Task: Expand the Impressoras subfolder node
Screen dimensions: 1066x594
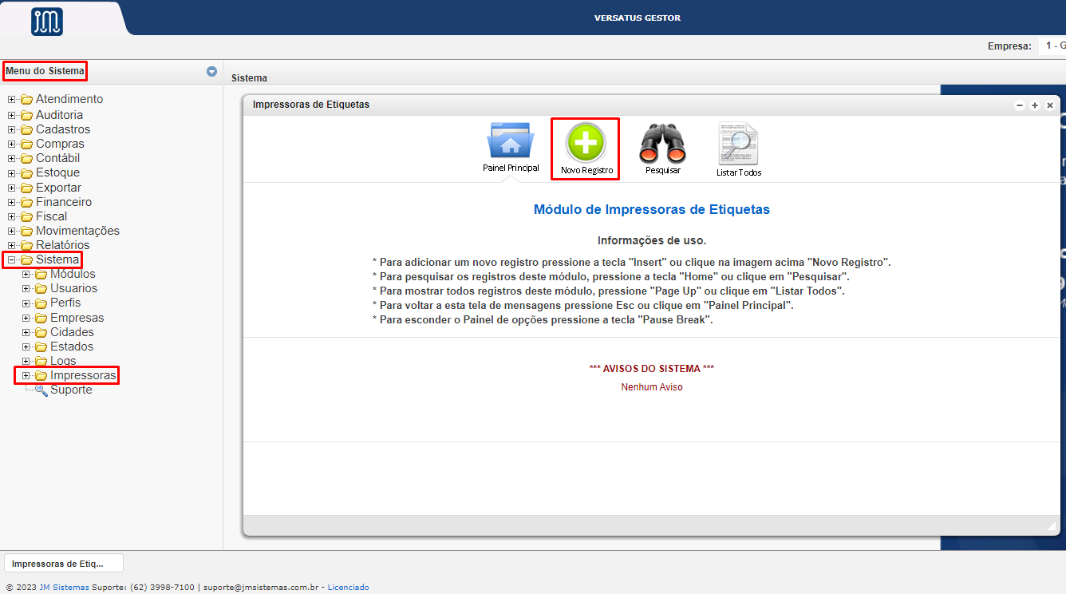Action: pyautogui.click(x=26, y=376)
